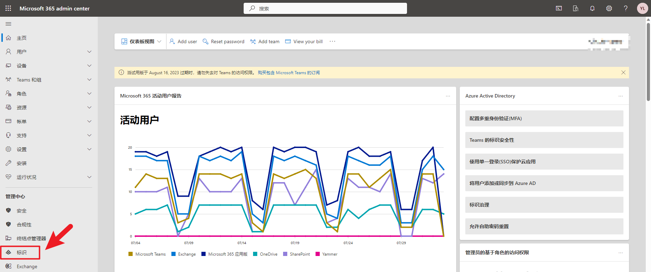Click the YL account avatar
Image resolution: width=651 pixels, height=272 pixels.
(642, 8)
